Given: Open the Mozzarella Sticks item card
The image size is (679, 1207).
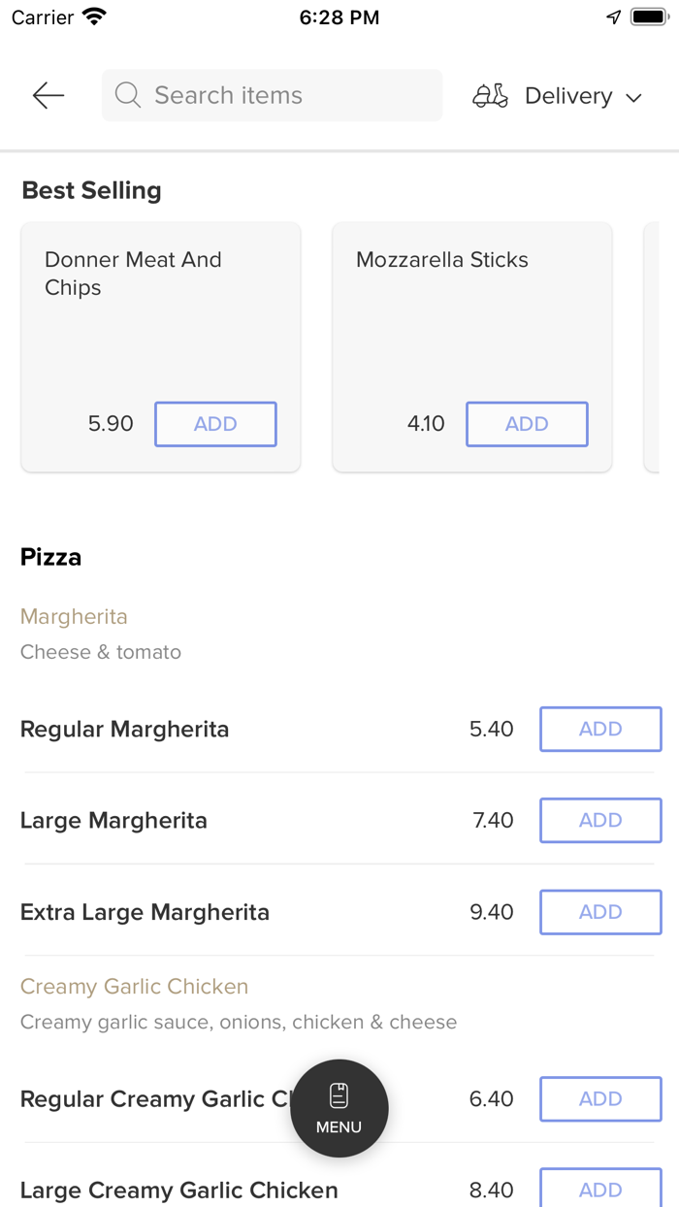Looking at the screenshot, I should [x=471, y=320].
